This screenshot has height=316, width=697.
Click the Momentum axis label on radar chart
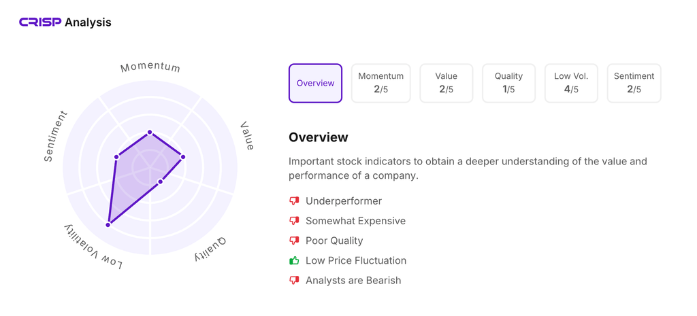(150, 67)
